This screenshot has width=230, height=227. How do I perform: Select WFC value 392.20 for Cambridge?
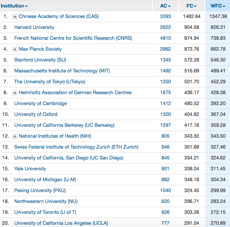(218, 103)
